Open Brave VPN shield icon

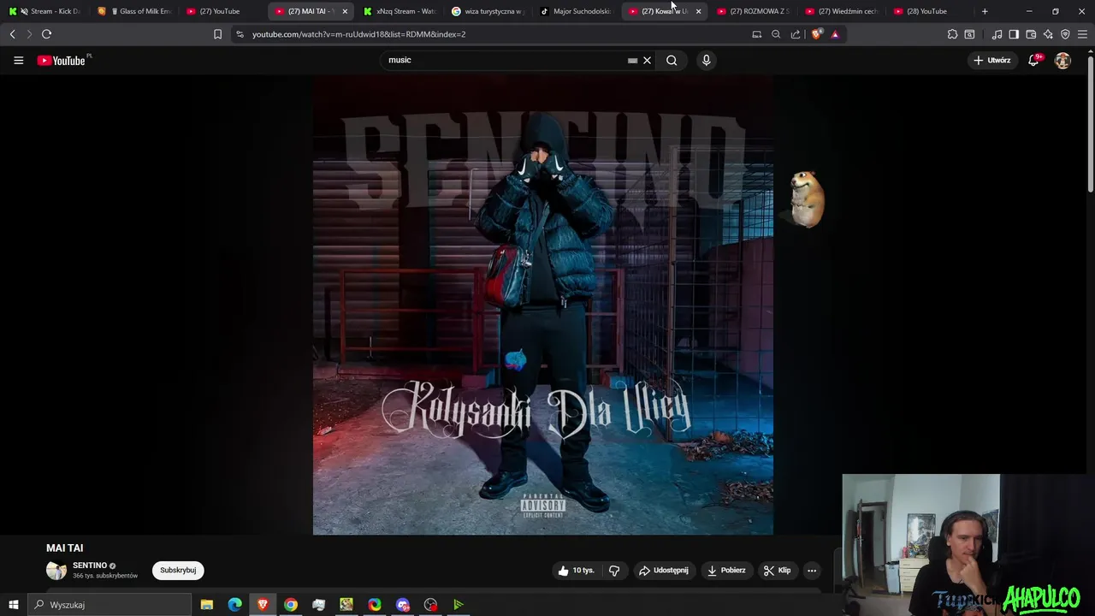point(1065,34)
